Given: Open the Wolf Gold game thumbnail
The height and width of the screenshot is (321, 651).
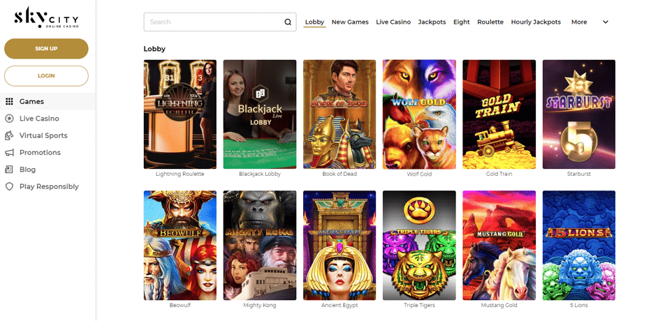Looking at the screenshot, I should 419,114.
